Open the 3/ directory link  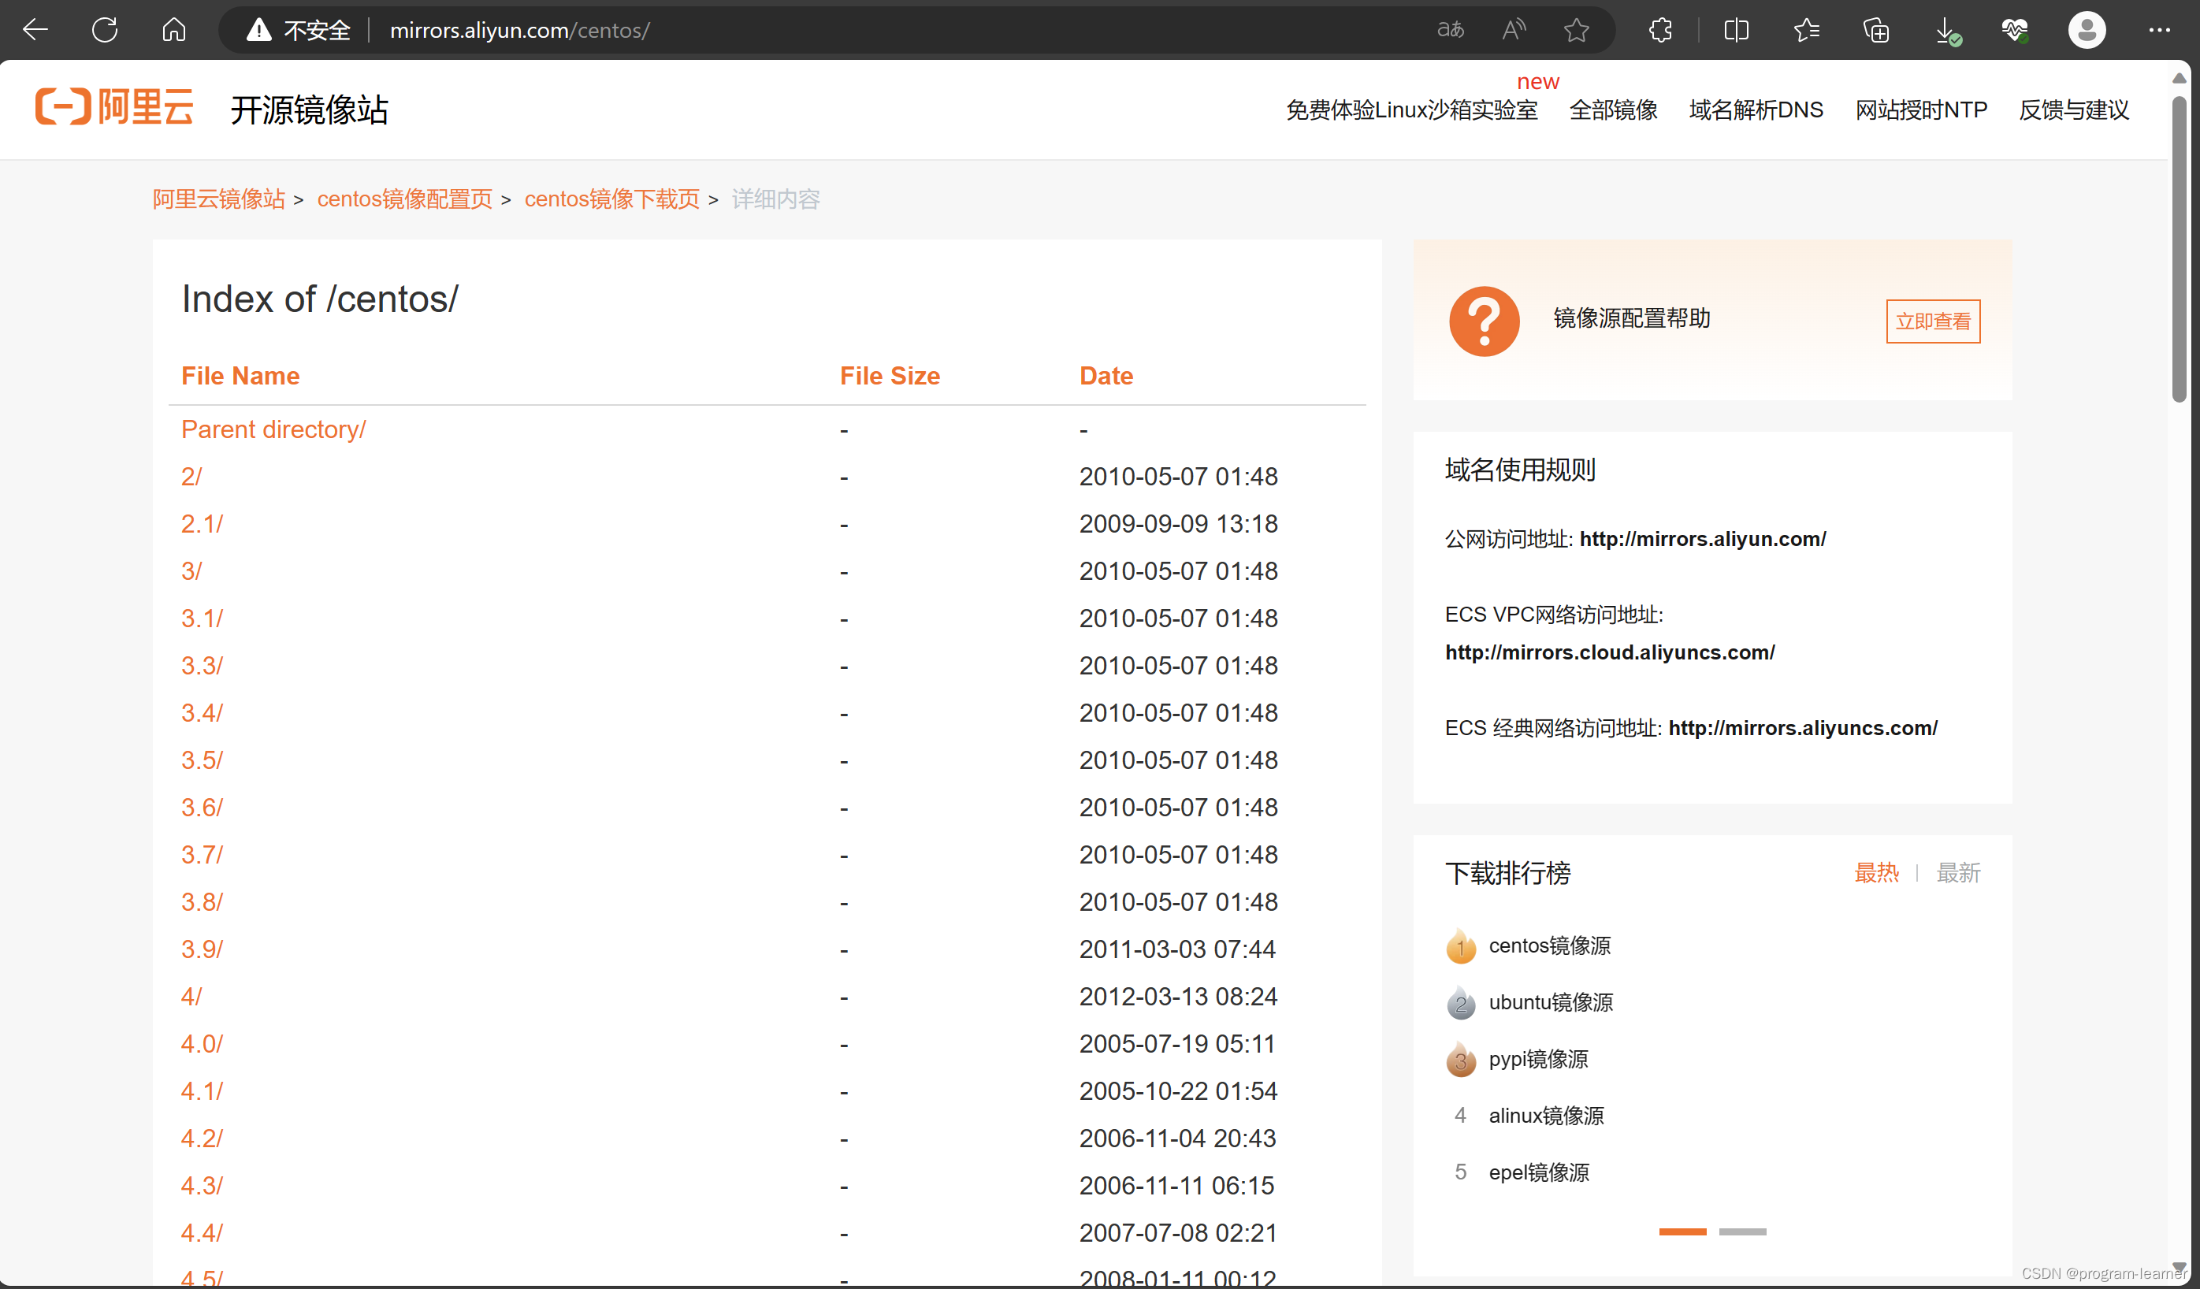[x=191, y=570]
